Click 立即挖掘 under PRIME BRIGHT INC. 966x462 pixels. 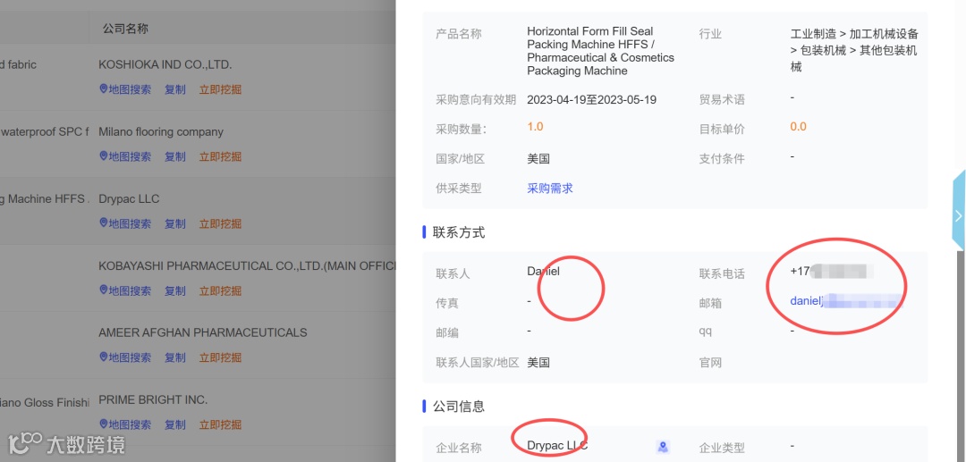220,424
